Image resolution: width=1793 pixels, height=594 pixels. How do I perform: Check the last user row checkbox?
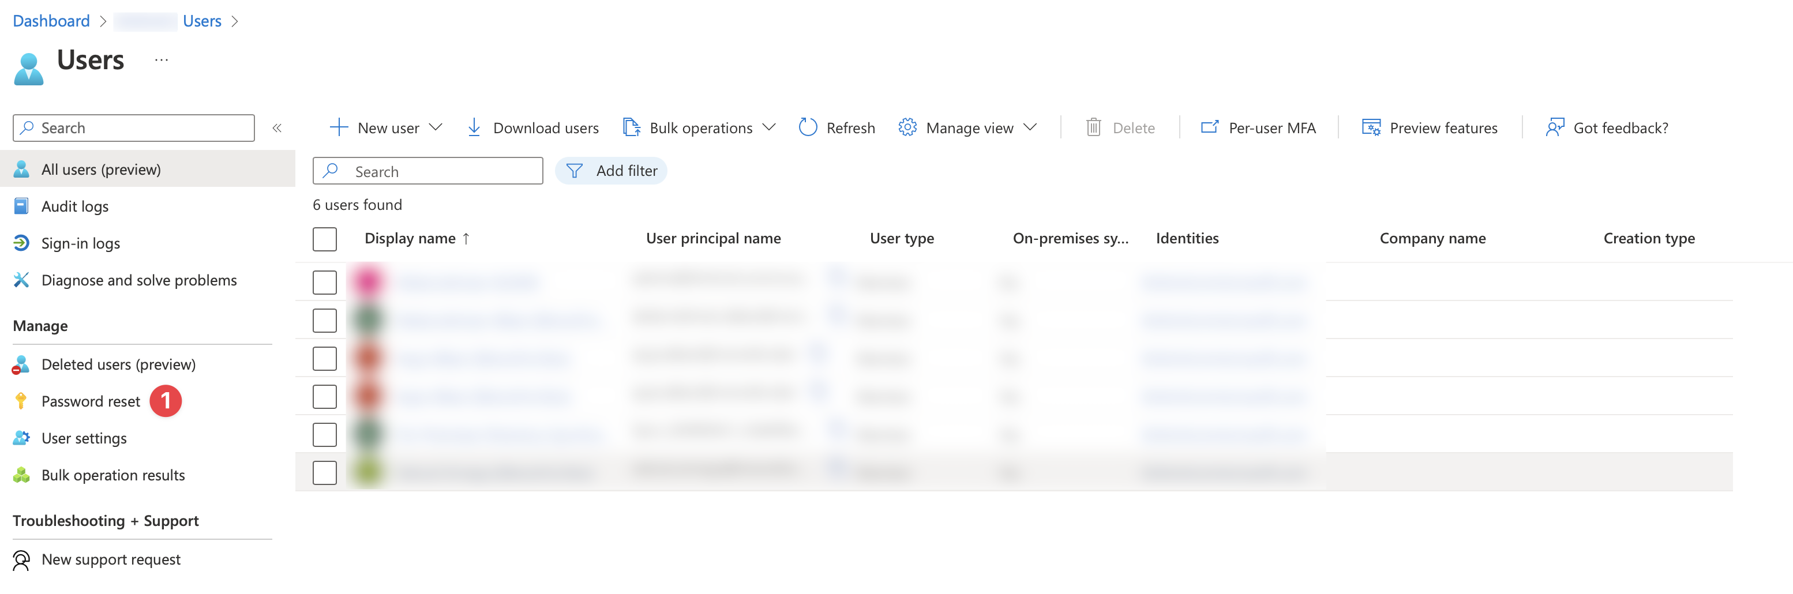click(324, 473)
